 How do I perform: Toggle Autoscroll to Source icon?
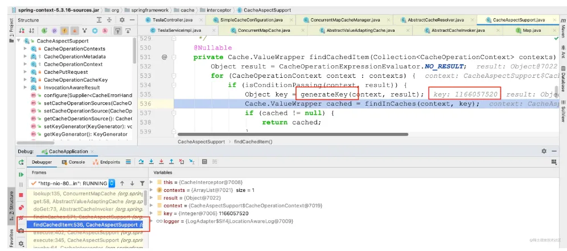click(117, 31)
